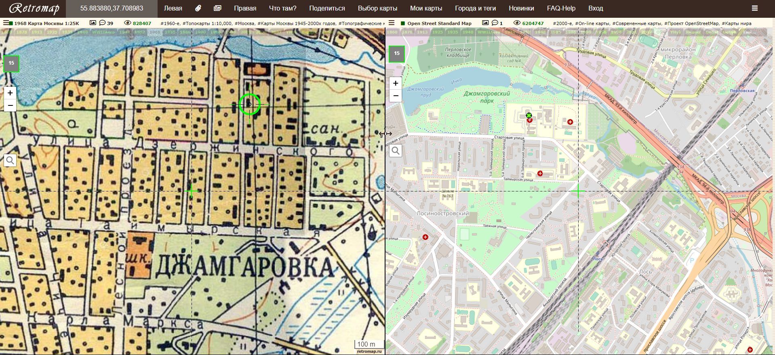Screen dimensions: 775x355
Task: Select 1940 tab in left map timeline
Action: (82, 32)
